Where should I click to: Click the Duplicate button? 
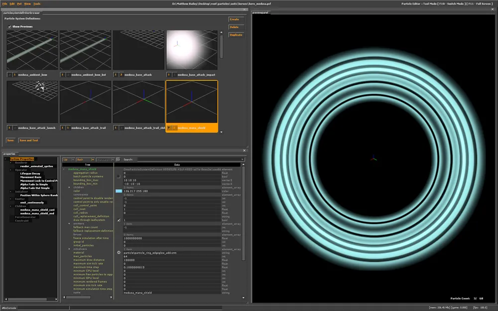pos(236,35)
